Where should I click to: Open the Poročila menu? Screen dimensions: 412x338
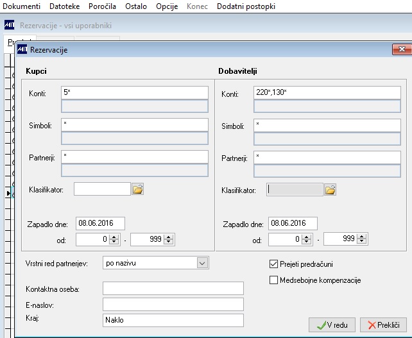(102, 6)
